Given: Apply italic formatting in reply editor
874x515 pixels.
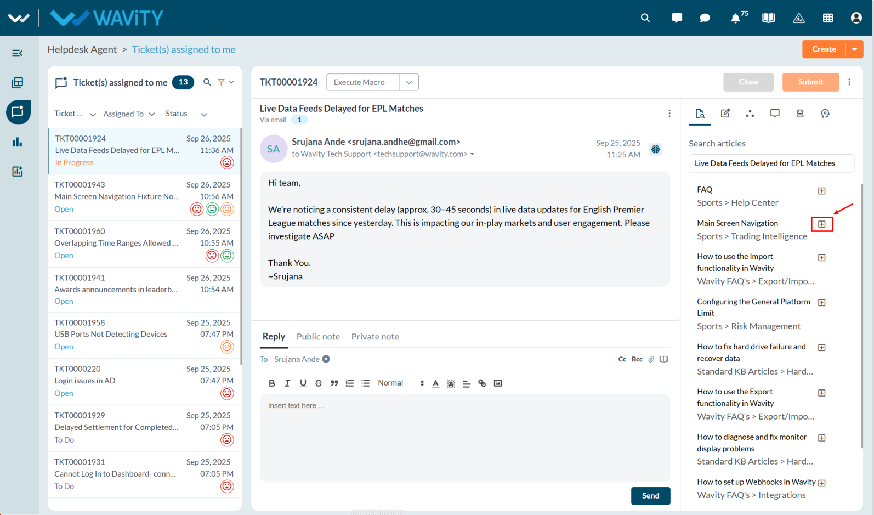Looking at the screenshot, I should click(x=287, y=383).
